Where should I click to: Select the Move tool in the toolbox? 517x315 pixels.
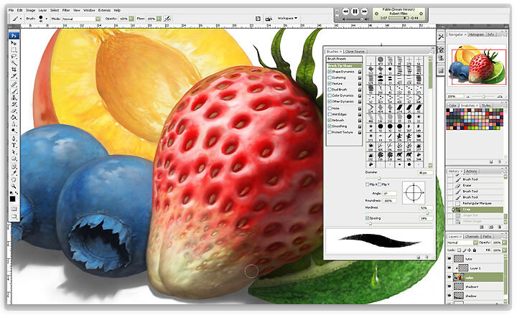pyautogui.click(x=14, y=43)
